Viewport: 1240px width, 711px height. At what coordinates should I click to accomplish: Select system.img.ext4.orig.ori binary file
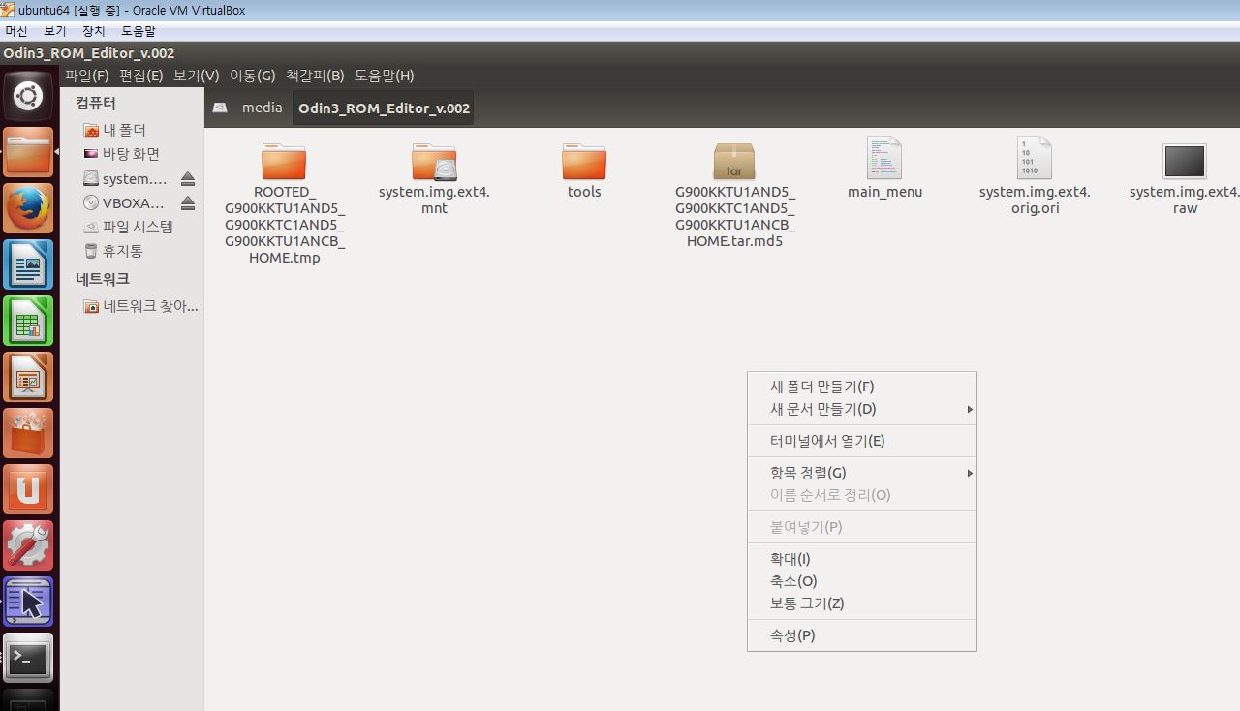(x=1034, y=159)
